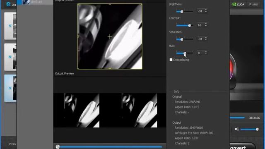
Task: Select the second video thumbnail in the list
Action: (10, 57)
